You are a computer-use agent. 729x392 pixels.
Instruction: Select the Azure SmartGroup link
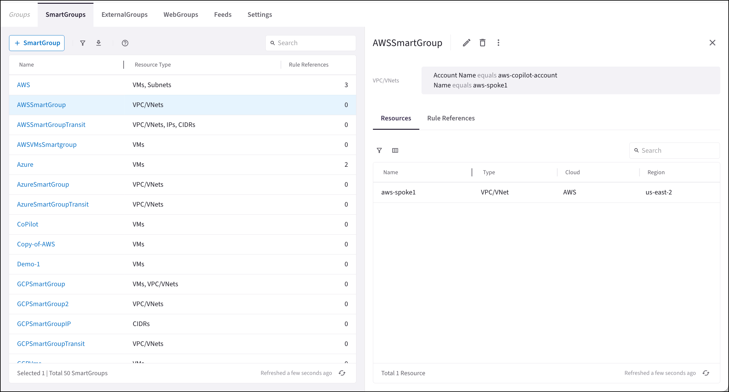coord(25,164)
